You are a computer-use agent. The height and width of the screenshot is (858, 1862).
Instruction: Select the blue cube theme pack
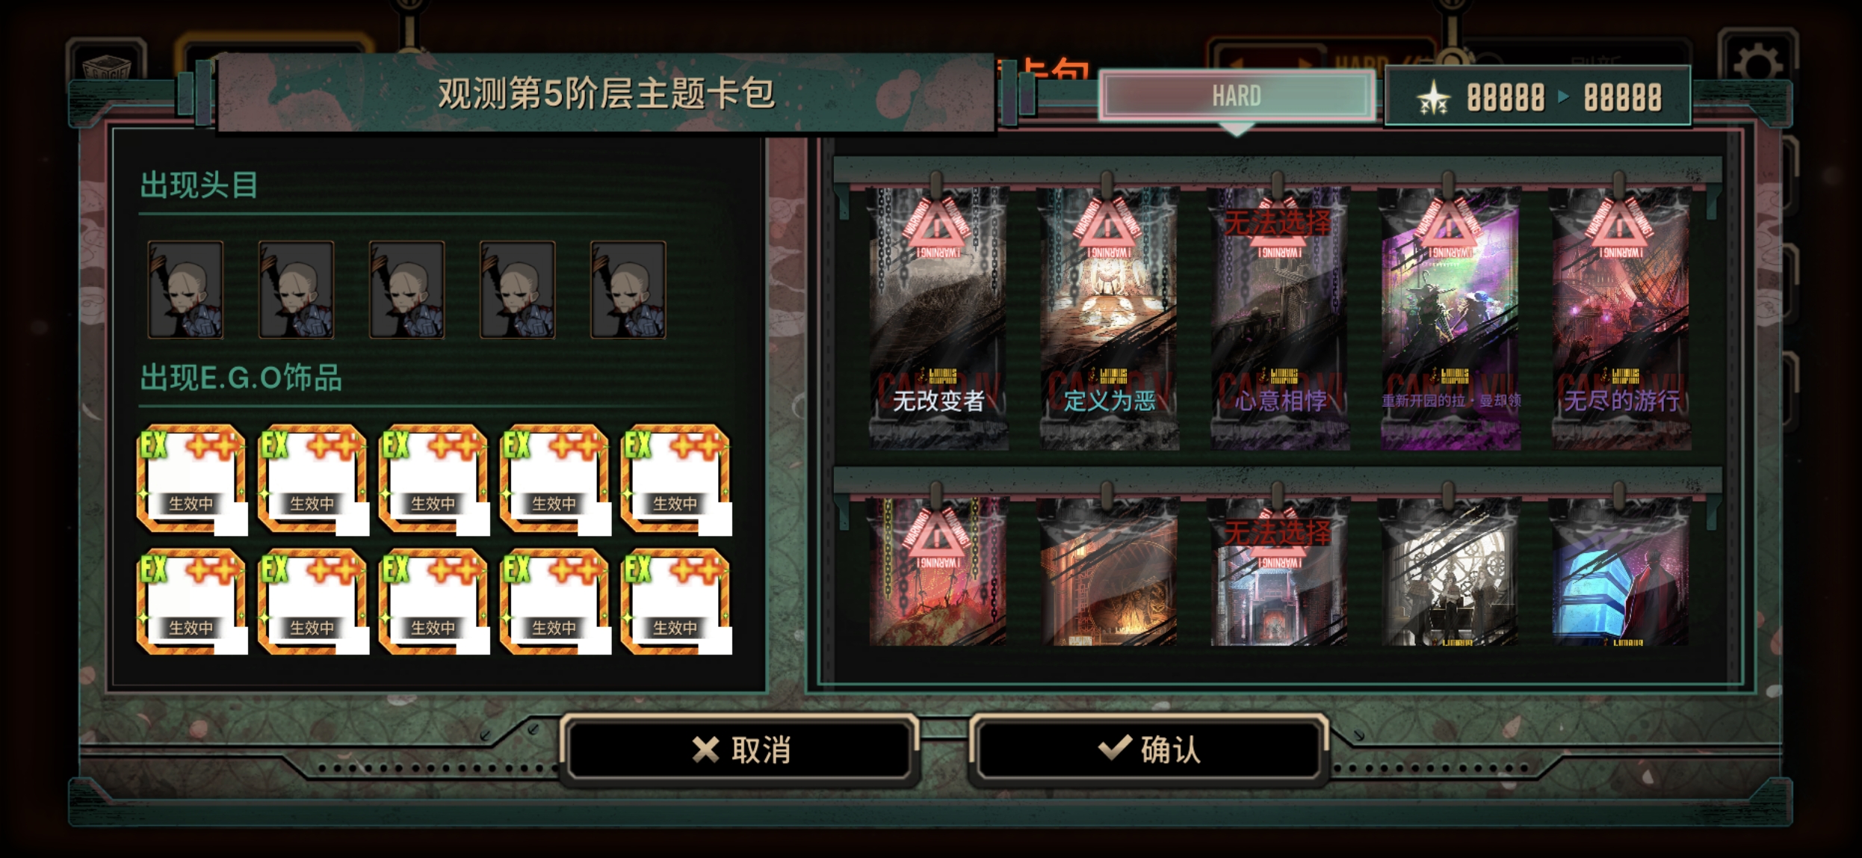click(x=1621, y=572)
